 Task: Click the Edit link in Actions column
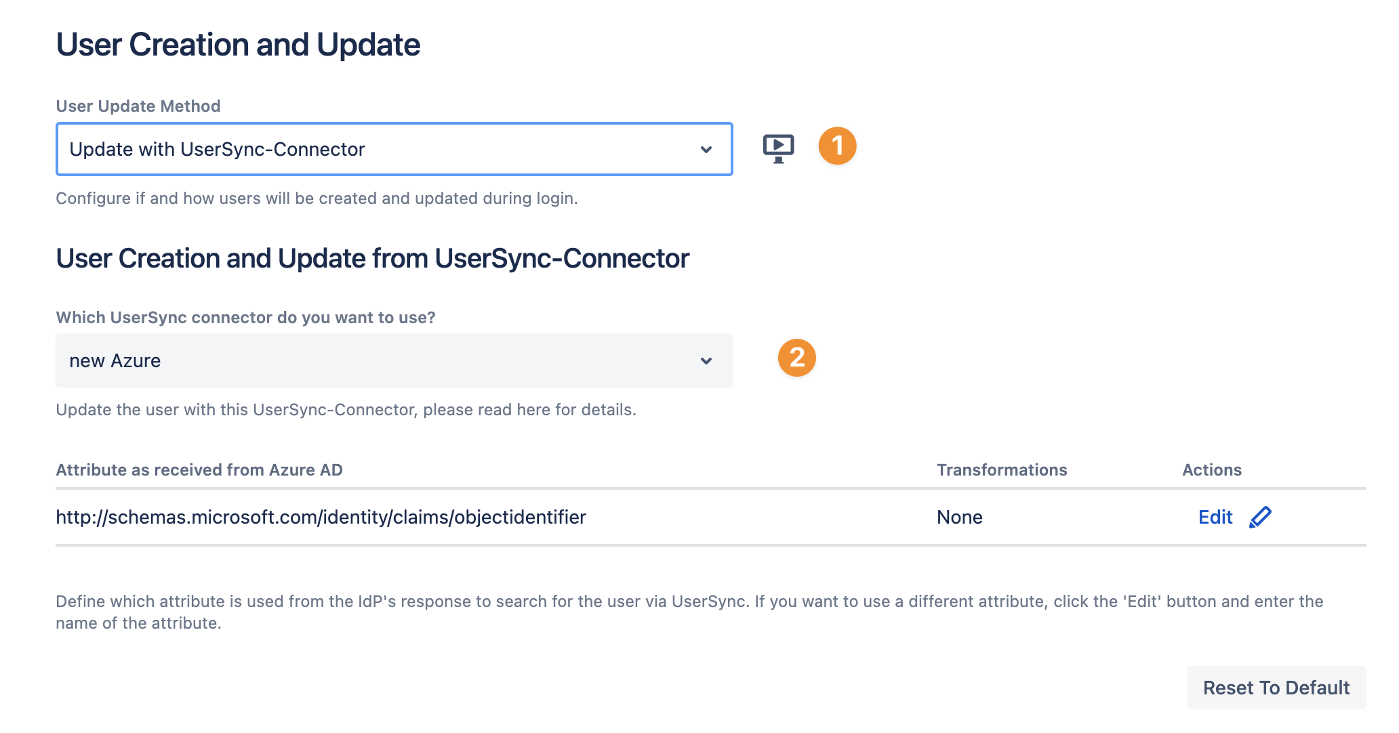[1215, 518]
